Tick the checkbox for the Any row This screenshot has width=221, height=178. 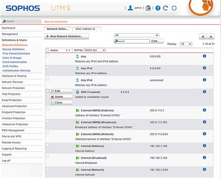(x=48, y=55)
